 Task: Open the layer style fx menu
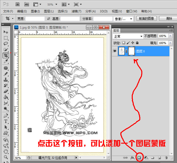(132, 158)
